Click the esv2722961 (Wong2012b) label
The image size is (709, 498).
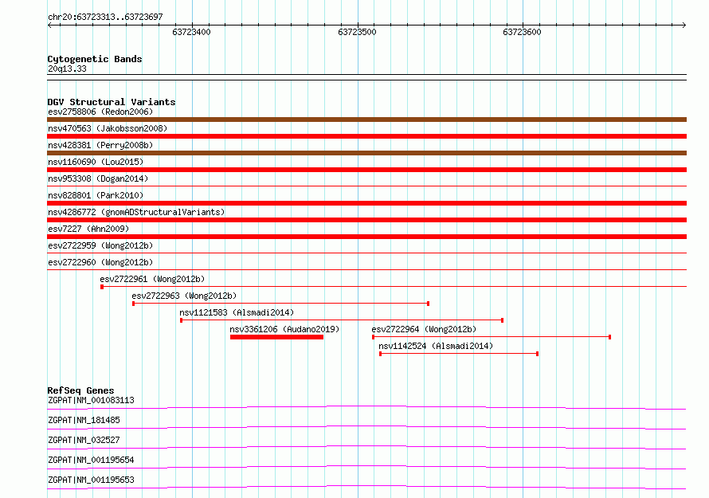pos(152,279)
